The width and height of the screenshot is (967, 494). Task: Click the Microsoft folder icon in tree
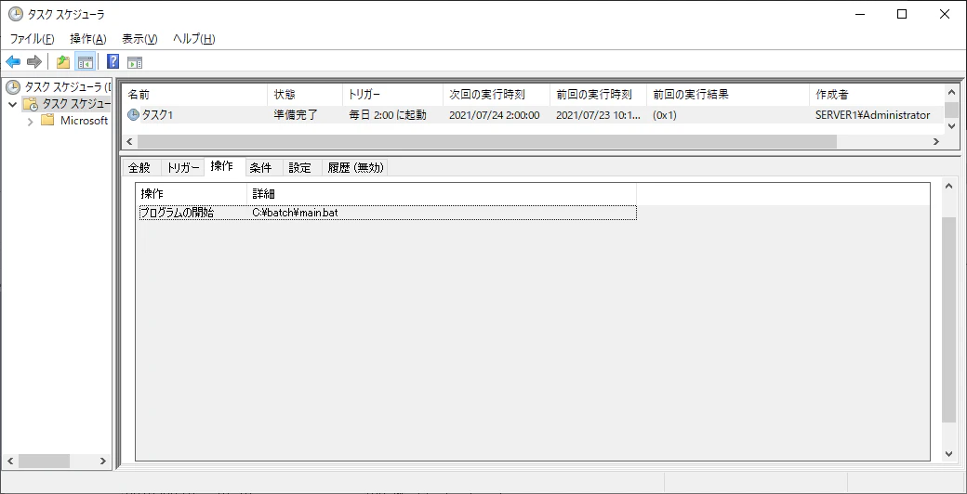[48, 120]
